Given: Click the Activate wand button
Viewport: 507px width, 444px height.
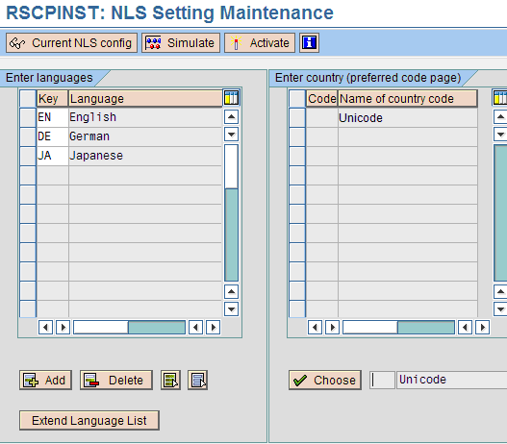Looking at the screenshot, I should click(x=260, y=42).
